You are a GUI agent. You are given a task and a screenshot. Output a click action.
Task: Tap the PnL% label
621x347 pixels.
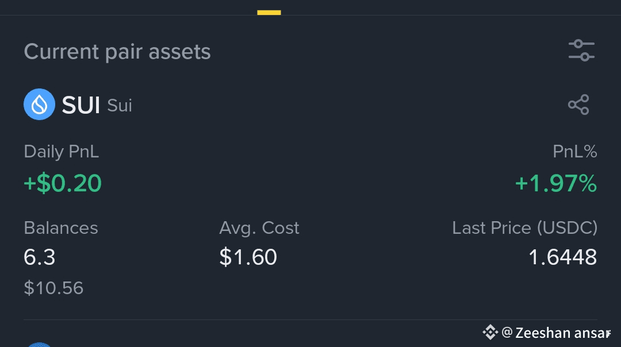(x=574, y=152)
